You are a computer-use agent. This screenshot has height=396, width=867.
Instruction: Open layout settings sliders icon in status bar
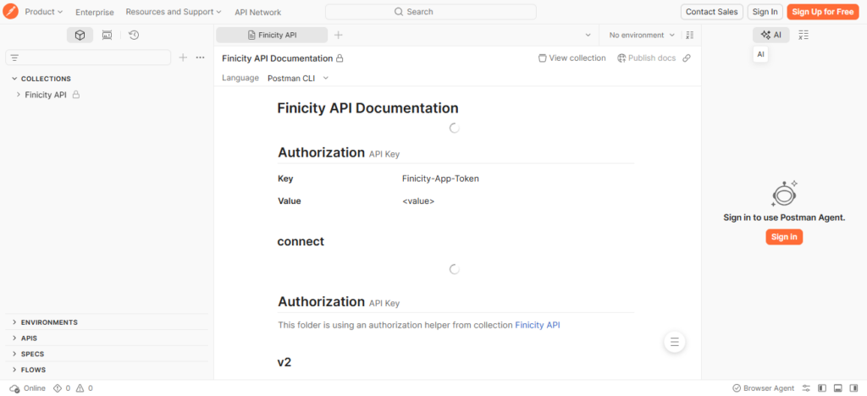806,388
